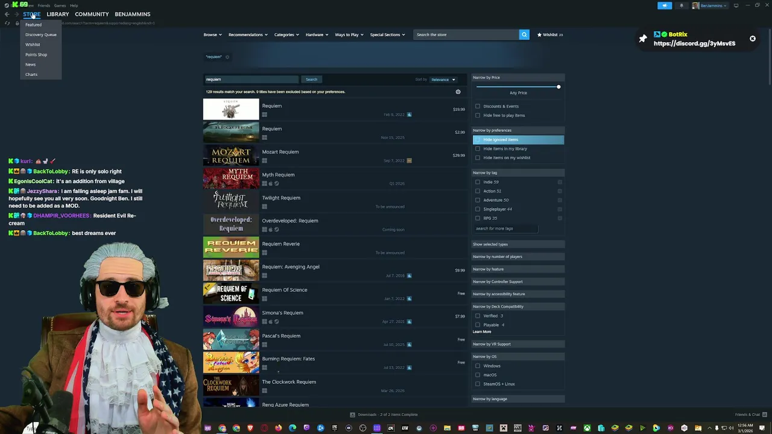772x434 pixels.
Task: Choose Points Shop from Store dropdown
Action: pos(36,54)
